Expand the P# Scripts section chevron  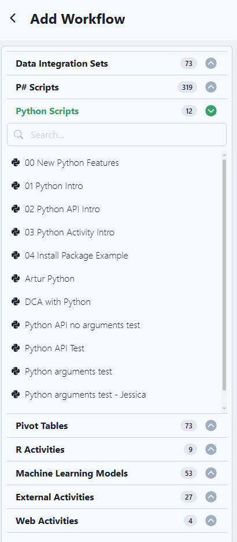tap(211, 87)
